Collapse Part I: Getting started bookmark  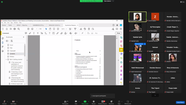(6, 60)
